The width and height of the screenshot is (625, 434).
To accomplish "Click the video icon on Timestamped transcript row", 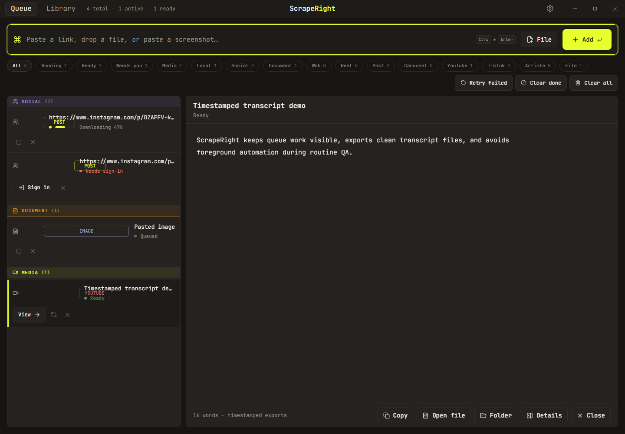I will coord(16,293).
